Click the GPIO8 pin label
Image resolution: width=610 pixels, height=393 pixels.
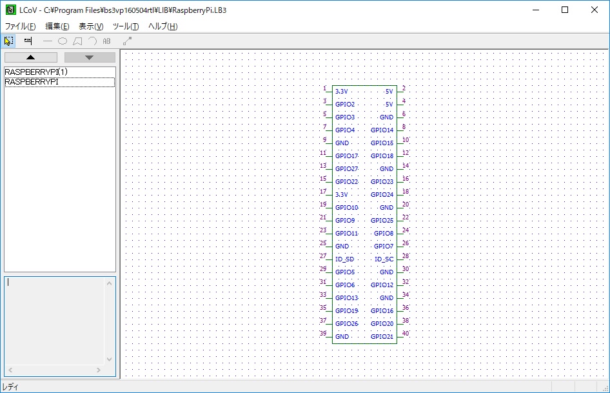coord(384,234)
